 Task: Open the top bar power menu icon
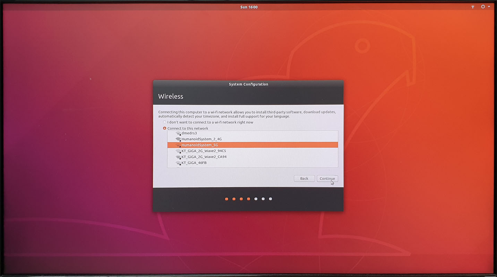point(483,7)
